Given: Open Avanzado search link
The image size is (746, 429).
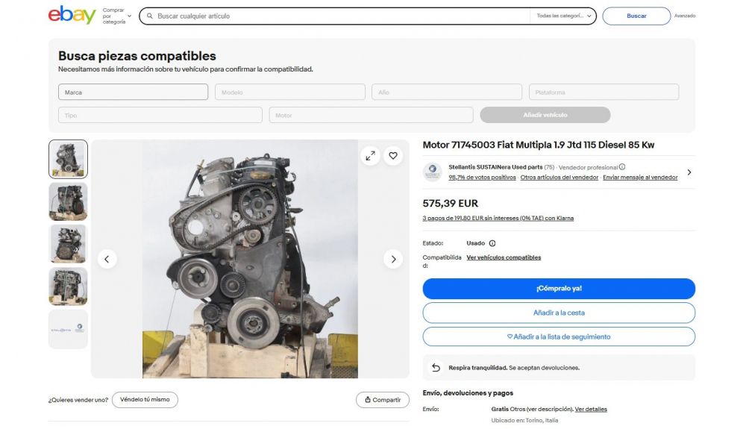Looking at the screenshot, I should click(685, 16).
